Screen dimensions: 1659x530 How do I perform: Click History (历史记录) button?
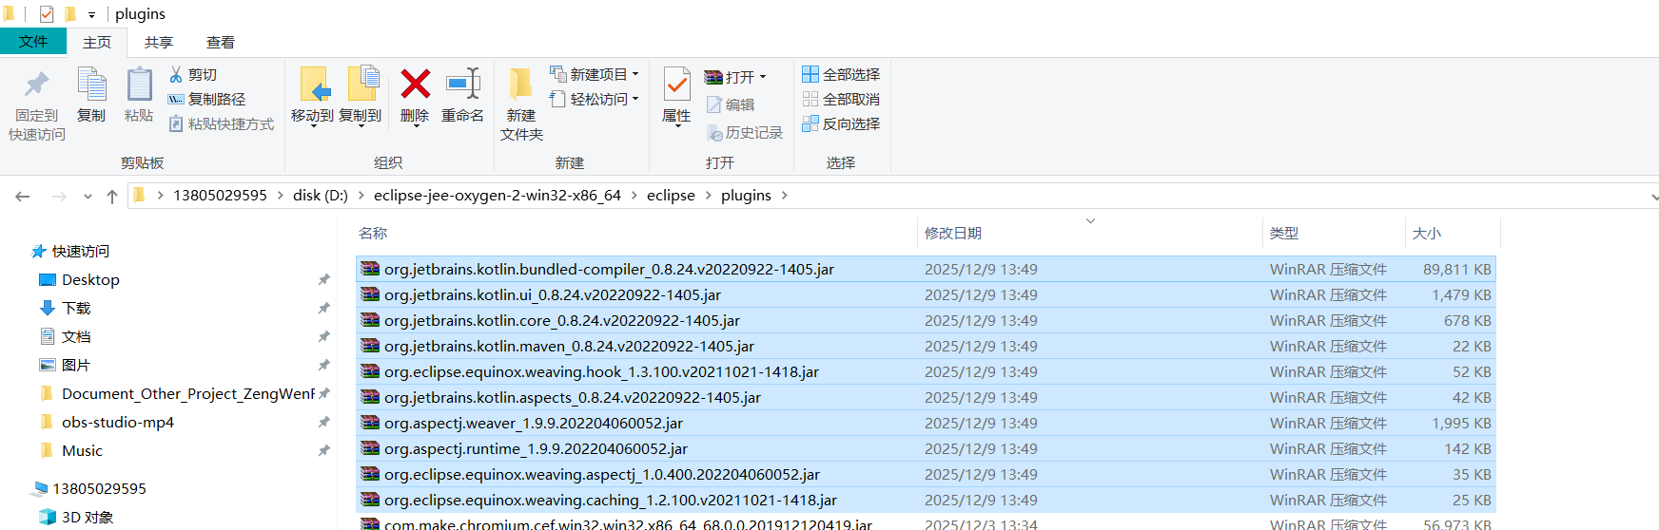(x=745, y=133)
